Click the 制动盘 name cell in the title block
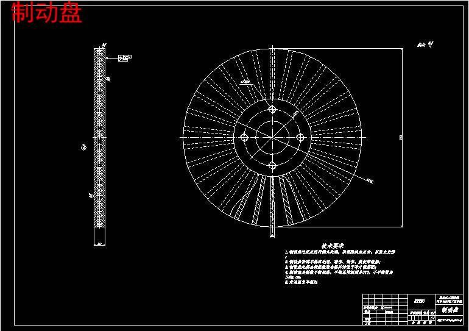The height and width of the screenshot is (331, 469). coord(450,310)
